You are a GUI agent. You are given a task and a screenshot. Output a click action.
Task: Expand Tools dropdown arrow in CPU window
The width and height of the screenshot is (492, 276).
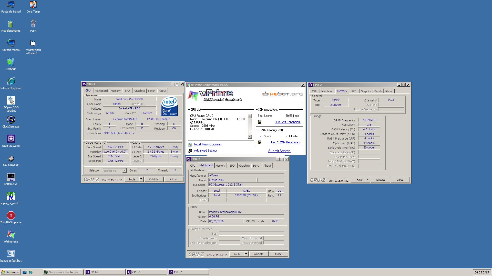(x=141, y=179)
